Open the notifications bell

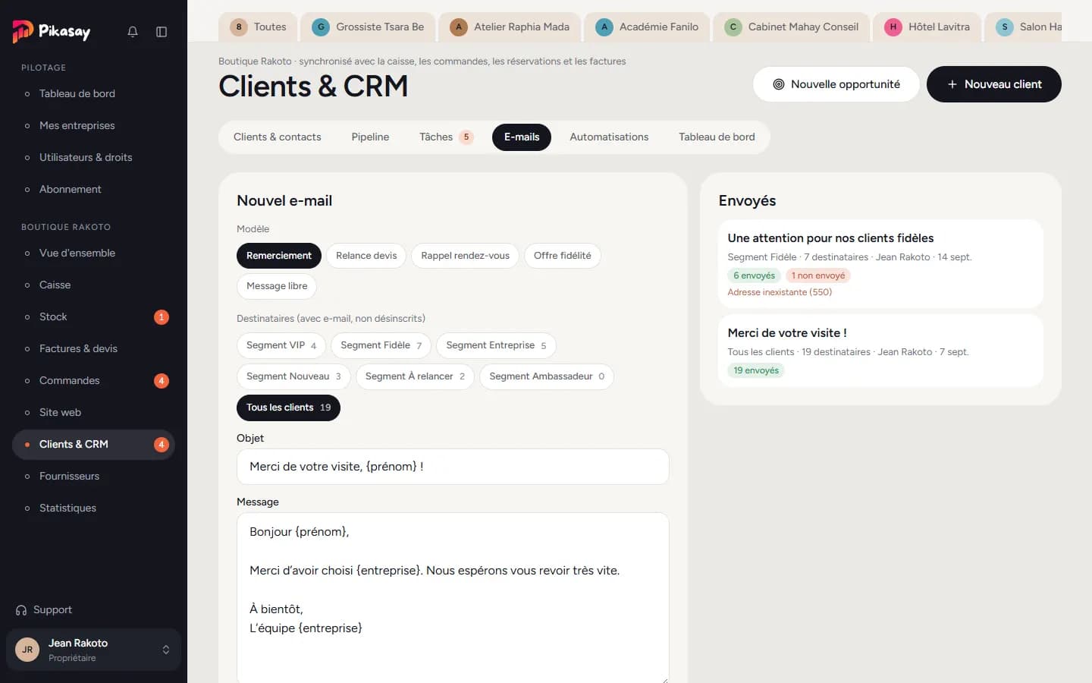coord(133,32)
